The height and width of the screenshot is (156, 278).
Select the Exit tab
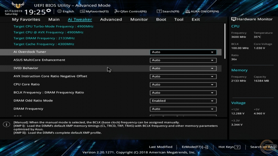[x=196, y=19]
